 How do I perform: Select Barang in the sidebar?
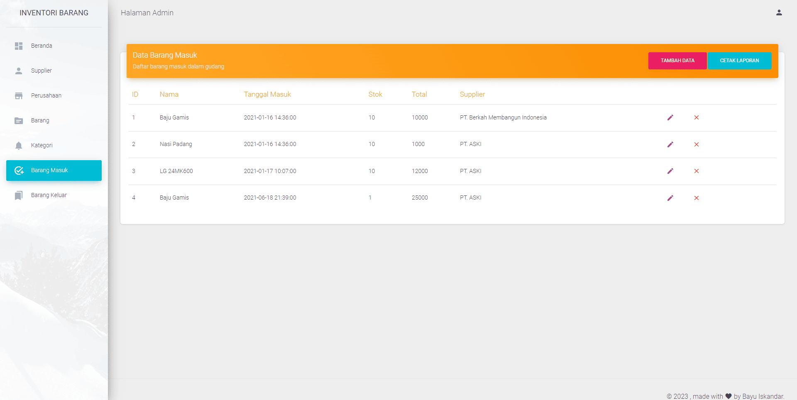[54, 121]
